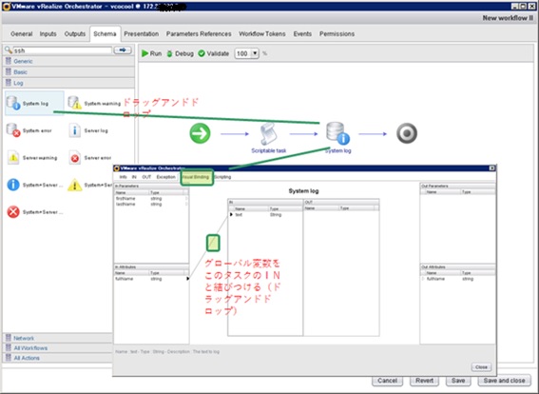
Task: Select the Scriptable task element on canvas
Action: 268,138
